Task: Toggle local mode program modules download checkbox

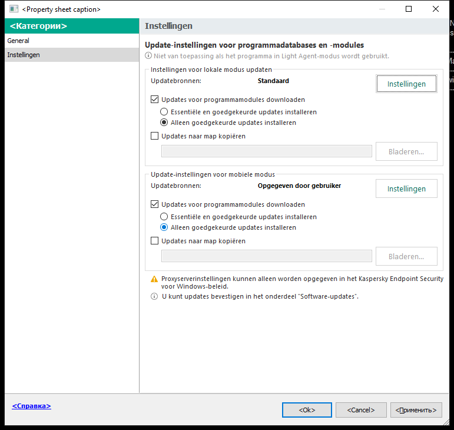Action: click(x=155, y=100)
